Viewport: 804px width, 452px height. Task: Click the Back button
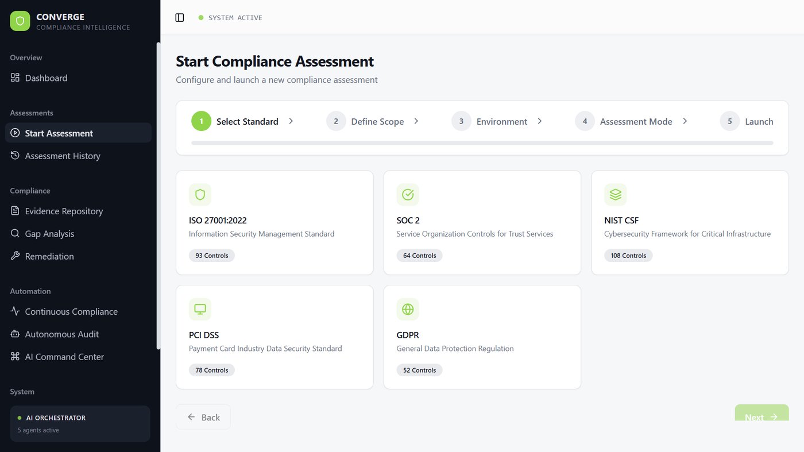(x=203, y=417)
